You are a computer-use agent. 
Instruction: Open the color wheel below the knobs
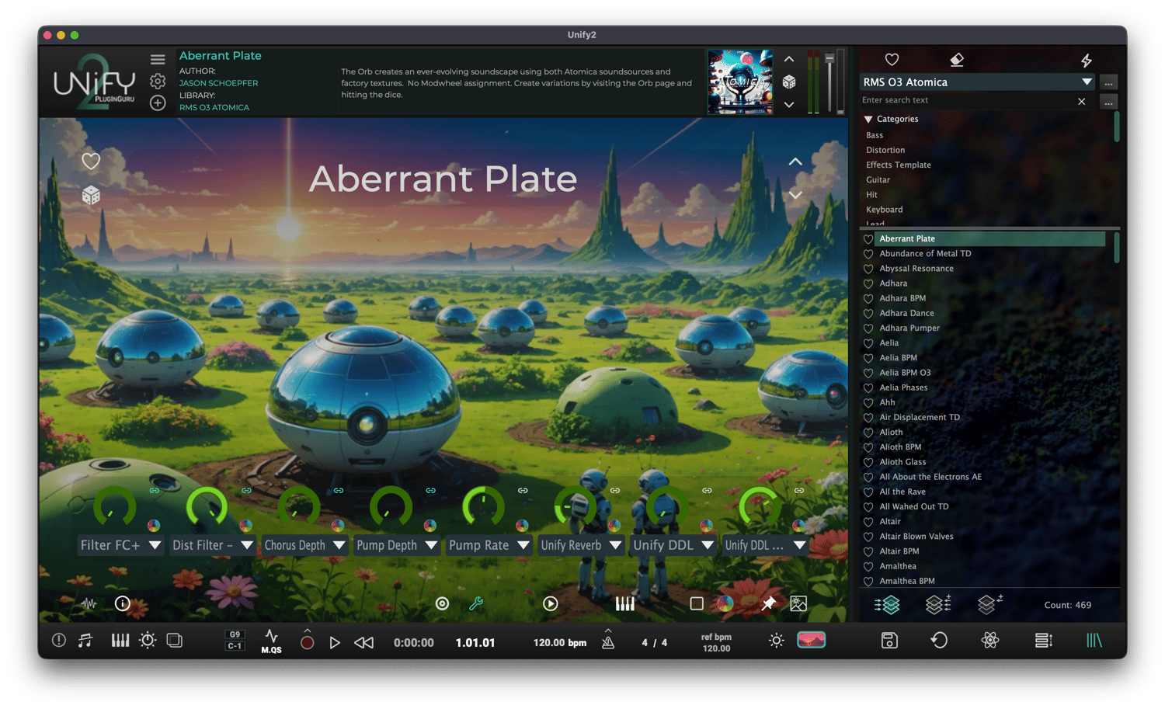[x=725, y=603]
